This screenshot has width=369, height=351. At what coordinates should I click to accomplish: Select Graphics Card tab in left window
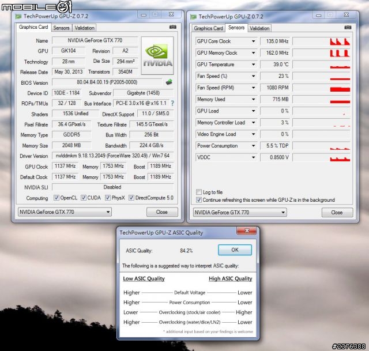(33, 27)
